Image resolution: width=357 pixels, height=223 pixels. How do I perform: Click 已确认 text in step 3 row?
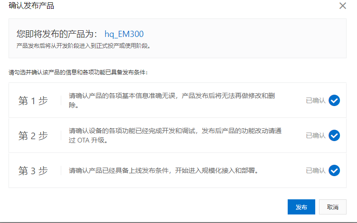coord(316,170)
